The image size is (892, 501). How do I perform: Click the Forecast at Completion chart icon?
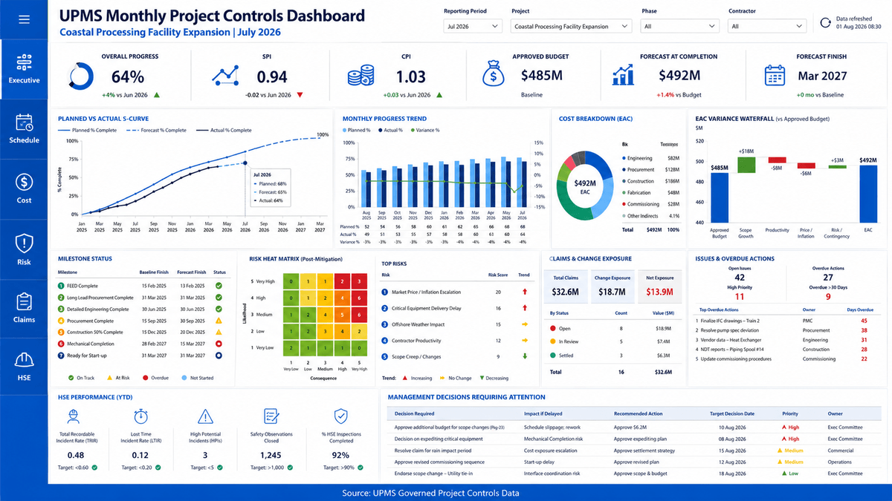click(x=623, y=76)
